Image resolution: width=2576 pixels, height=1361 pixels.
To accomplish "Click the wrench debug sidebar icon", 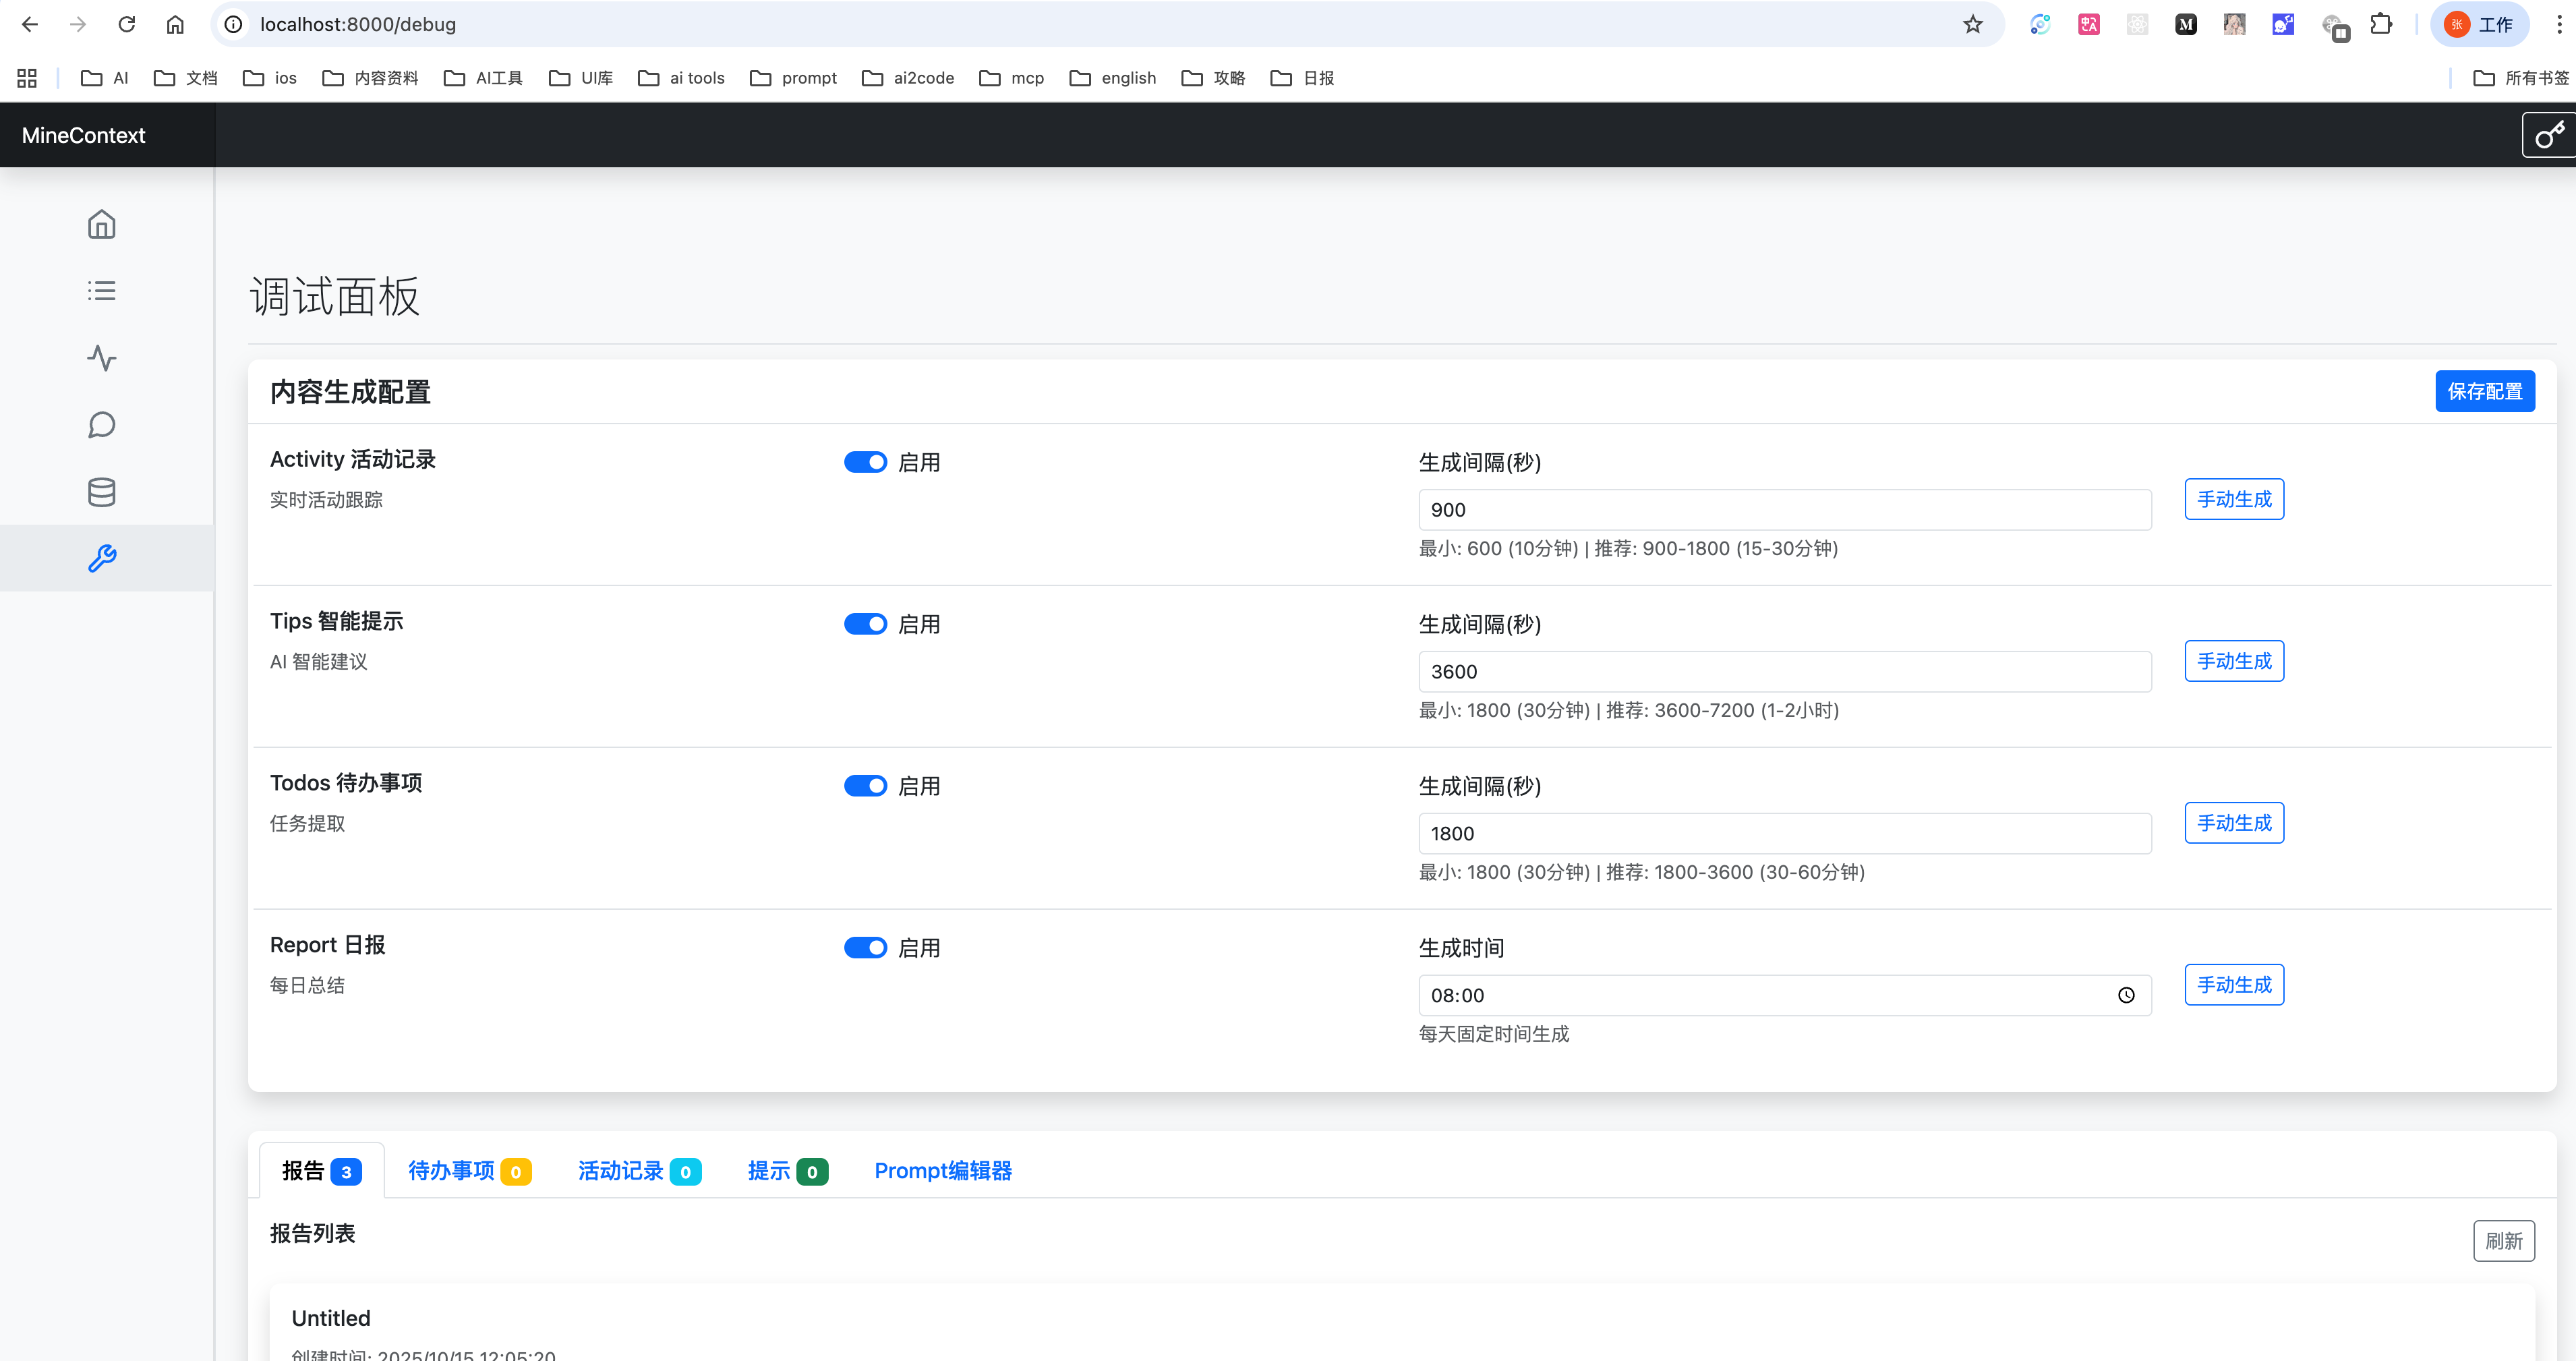I will [101, 558].
